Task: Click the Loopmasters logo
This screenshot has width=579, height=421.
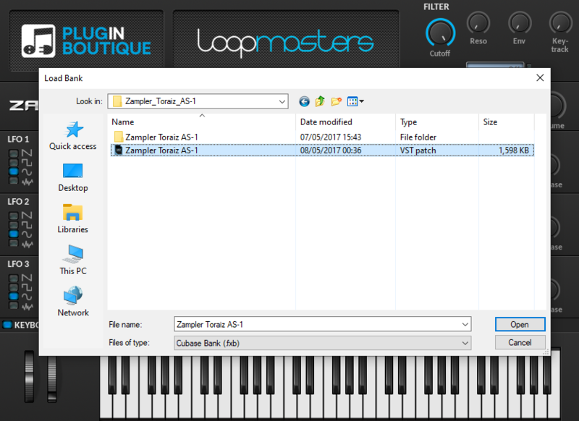Action: click(285, 43)
